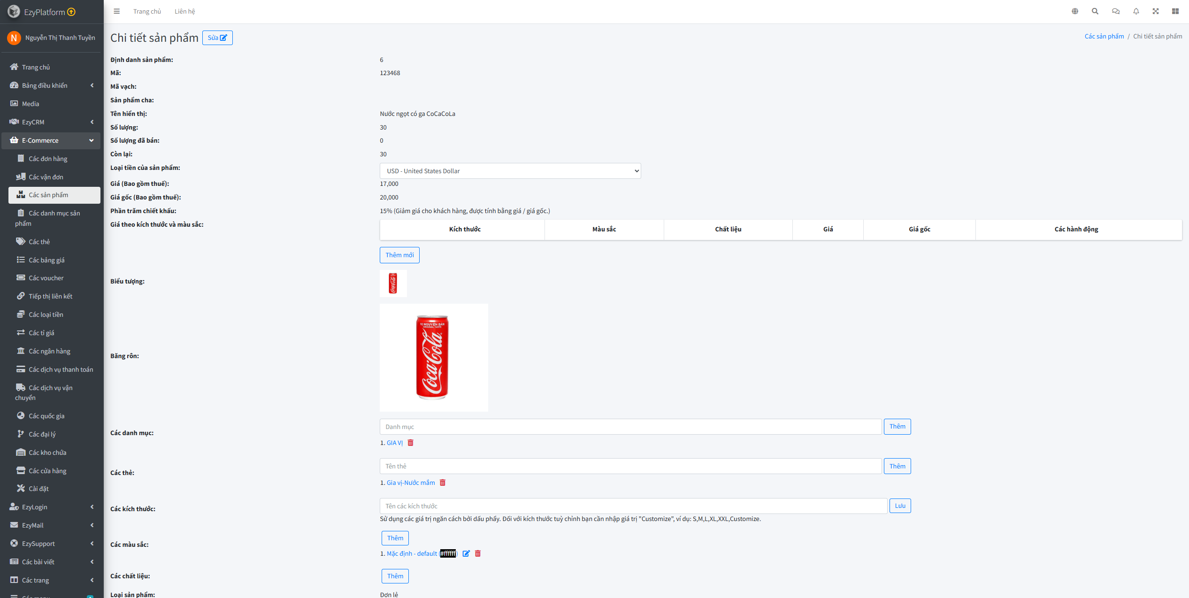Screen dimensions: 1189x598
Task: Open Các đơn hàng in sidebar
Action: coord(48,159)
